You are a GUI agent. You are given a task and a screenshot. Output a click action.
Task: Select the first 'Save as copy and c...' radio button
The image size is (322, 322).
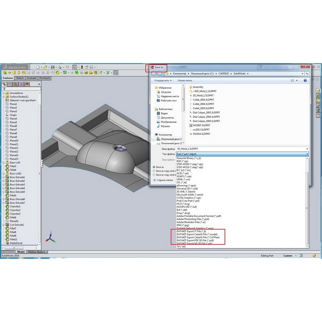[154, 171]
